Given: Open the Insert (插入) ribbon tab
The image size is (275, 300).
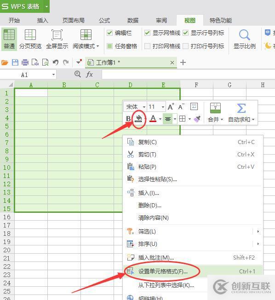Looking at the screenshot, I should (x=43, y=20).
